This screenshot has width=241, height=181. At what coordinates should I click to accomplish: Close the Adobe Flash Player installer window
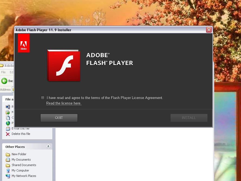[209, 30]
